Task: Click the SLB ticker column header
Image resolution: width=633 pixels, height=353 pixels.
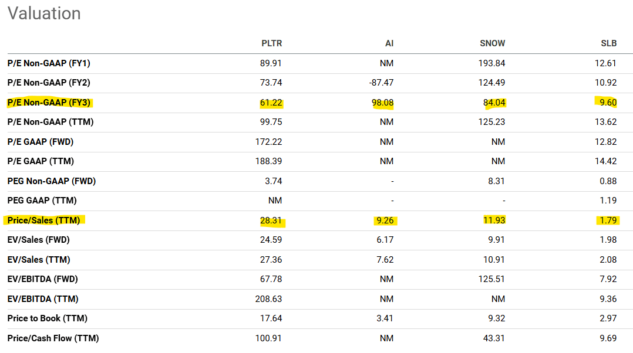Action: click(608, 43)
